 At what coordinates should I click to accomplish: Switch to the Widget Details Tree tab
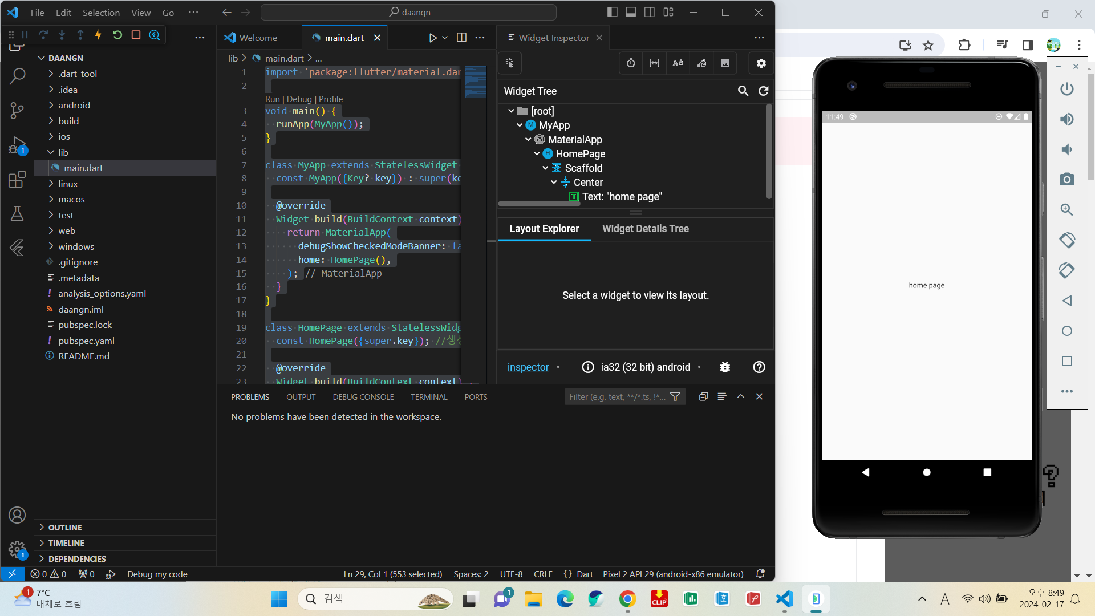click(646, 229)
